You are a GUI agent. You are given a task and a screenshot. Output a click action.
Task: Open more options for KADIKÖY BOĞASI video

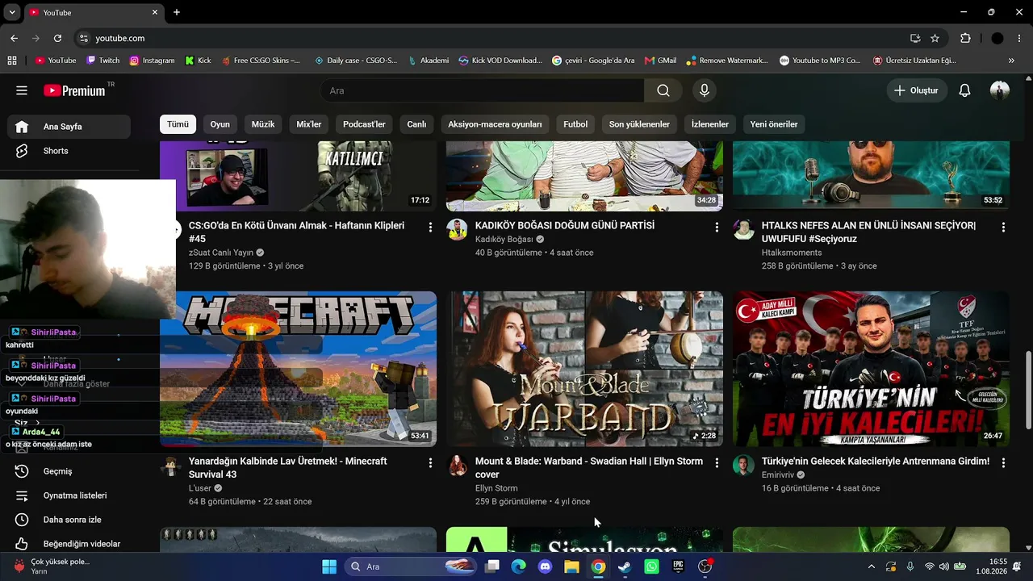[x=717, y=228]
